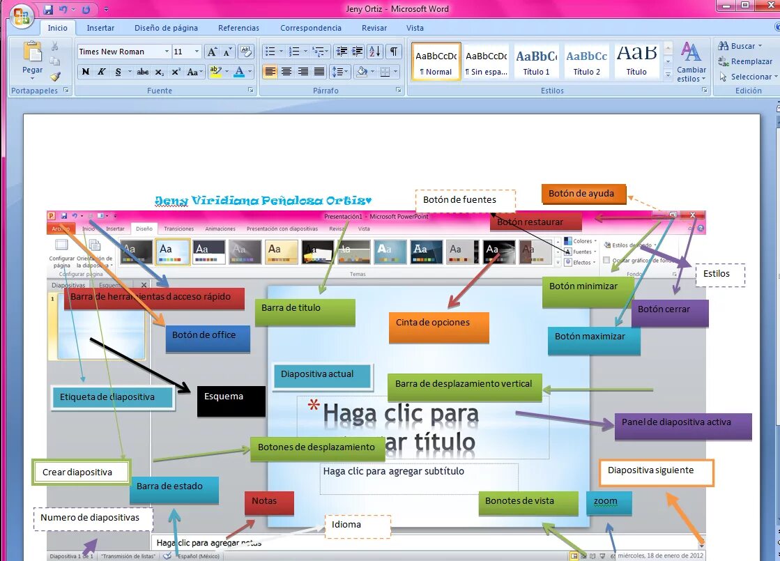
Task: Apply a multilevel list
Action: 318,52
